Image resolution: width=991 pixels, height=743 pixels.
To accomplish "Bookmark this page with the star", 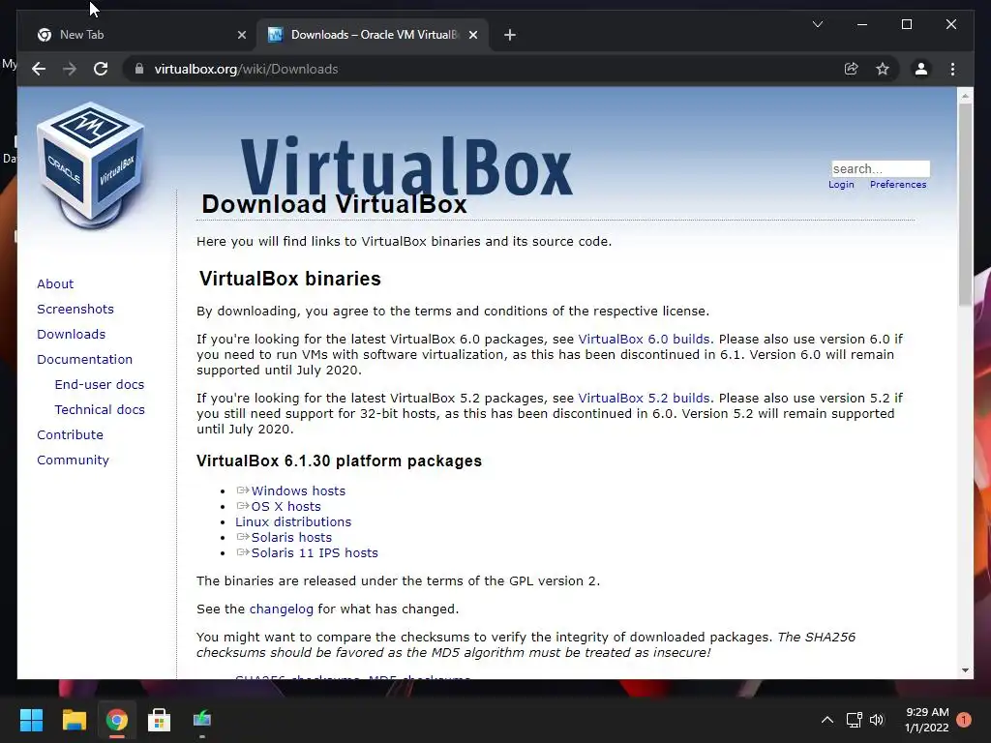I will (883, 69).
